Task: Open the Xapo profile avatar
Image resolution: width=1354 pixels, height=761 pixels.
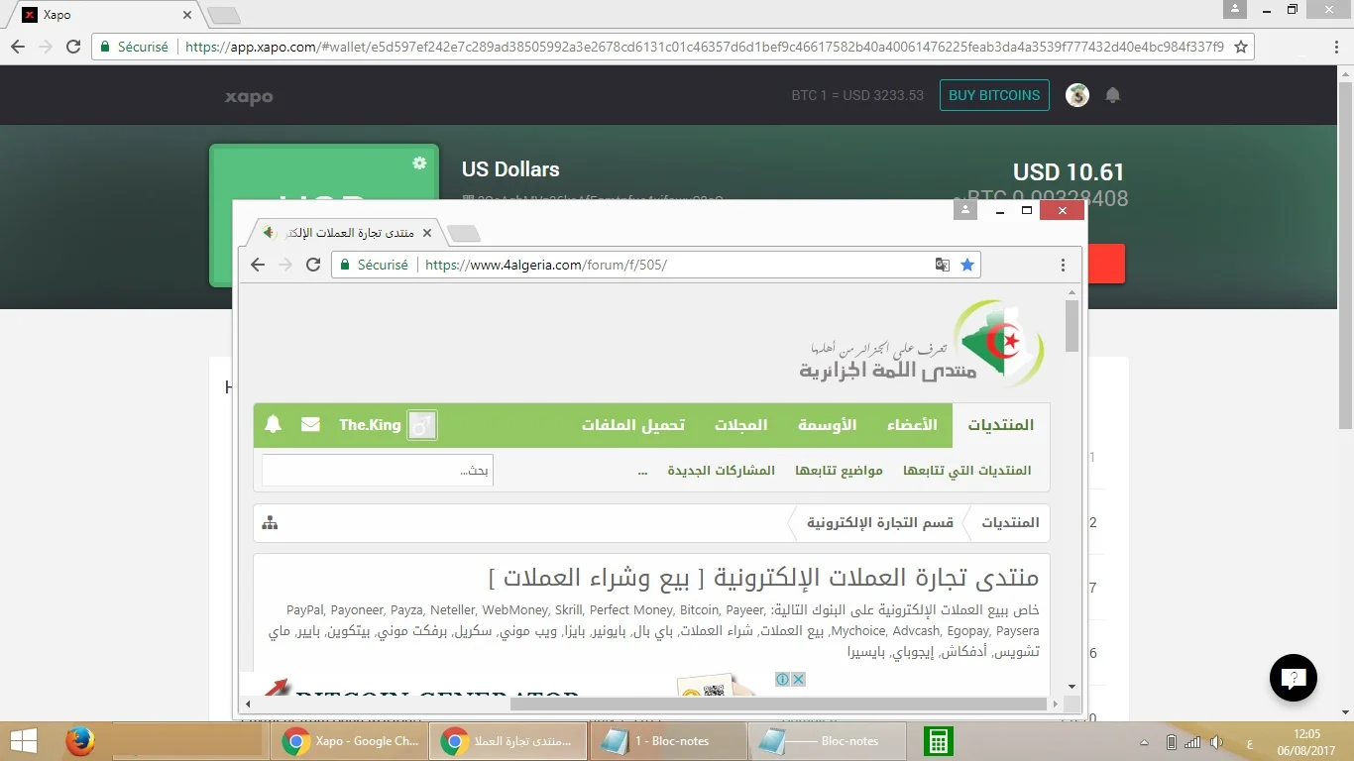Action: coord(1077,95)
